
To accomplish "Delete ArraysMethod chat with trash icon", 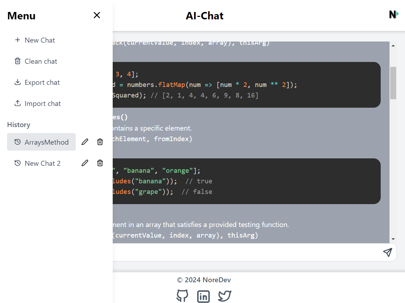I will pyautogui.click(x=100, y=142).
